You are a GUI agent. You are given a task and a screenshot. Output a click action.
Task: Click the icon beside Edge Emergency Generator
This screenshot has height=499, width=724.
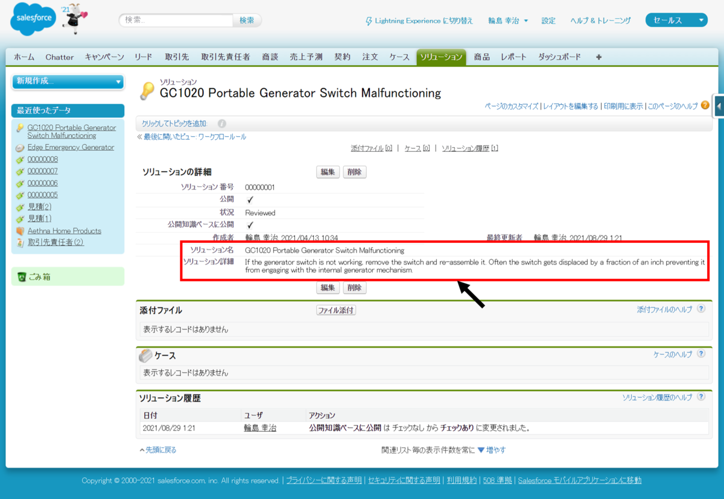pyautogui.click(x=20, y=148)
